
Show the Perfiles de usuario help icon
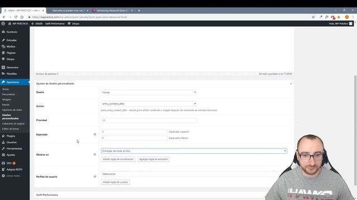click(x=95, y=177)
